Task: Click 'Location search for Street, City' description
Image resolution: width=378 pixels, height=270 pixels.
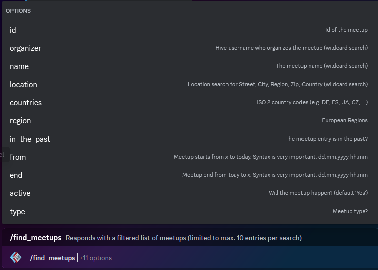Action: pyautogui.click(x=278, y=84)
